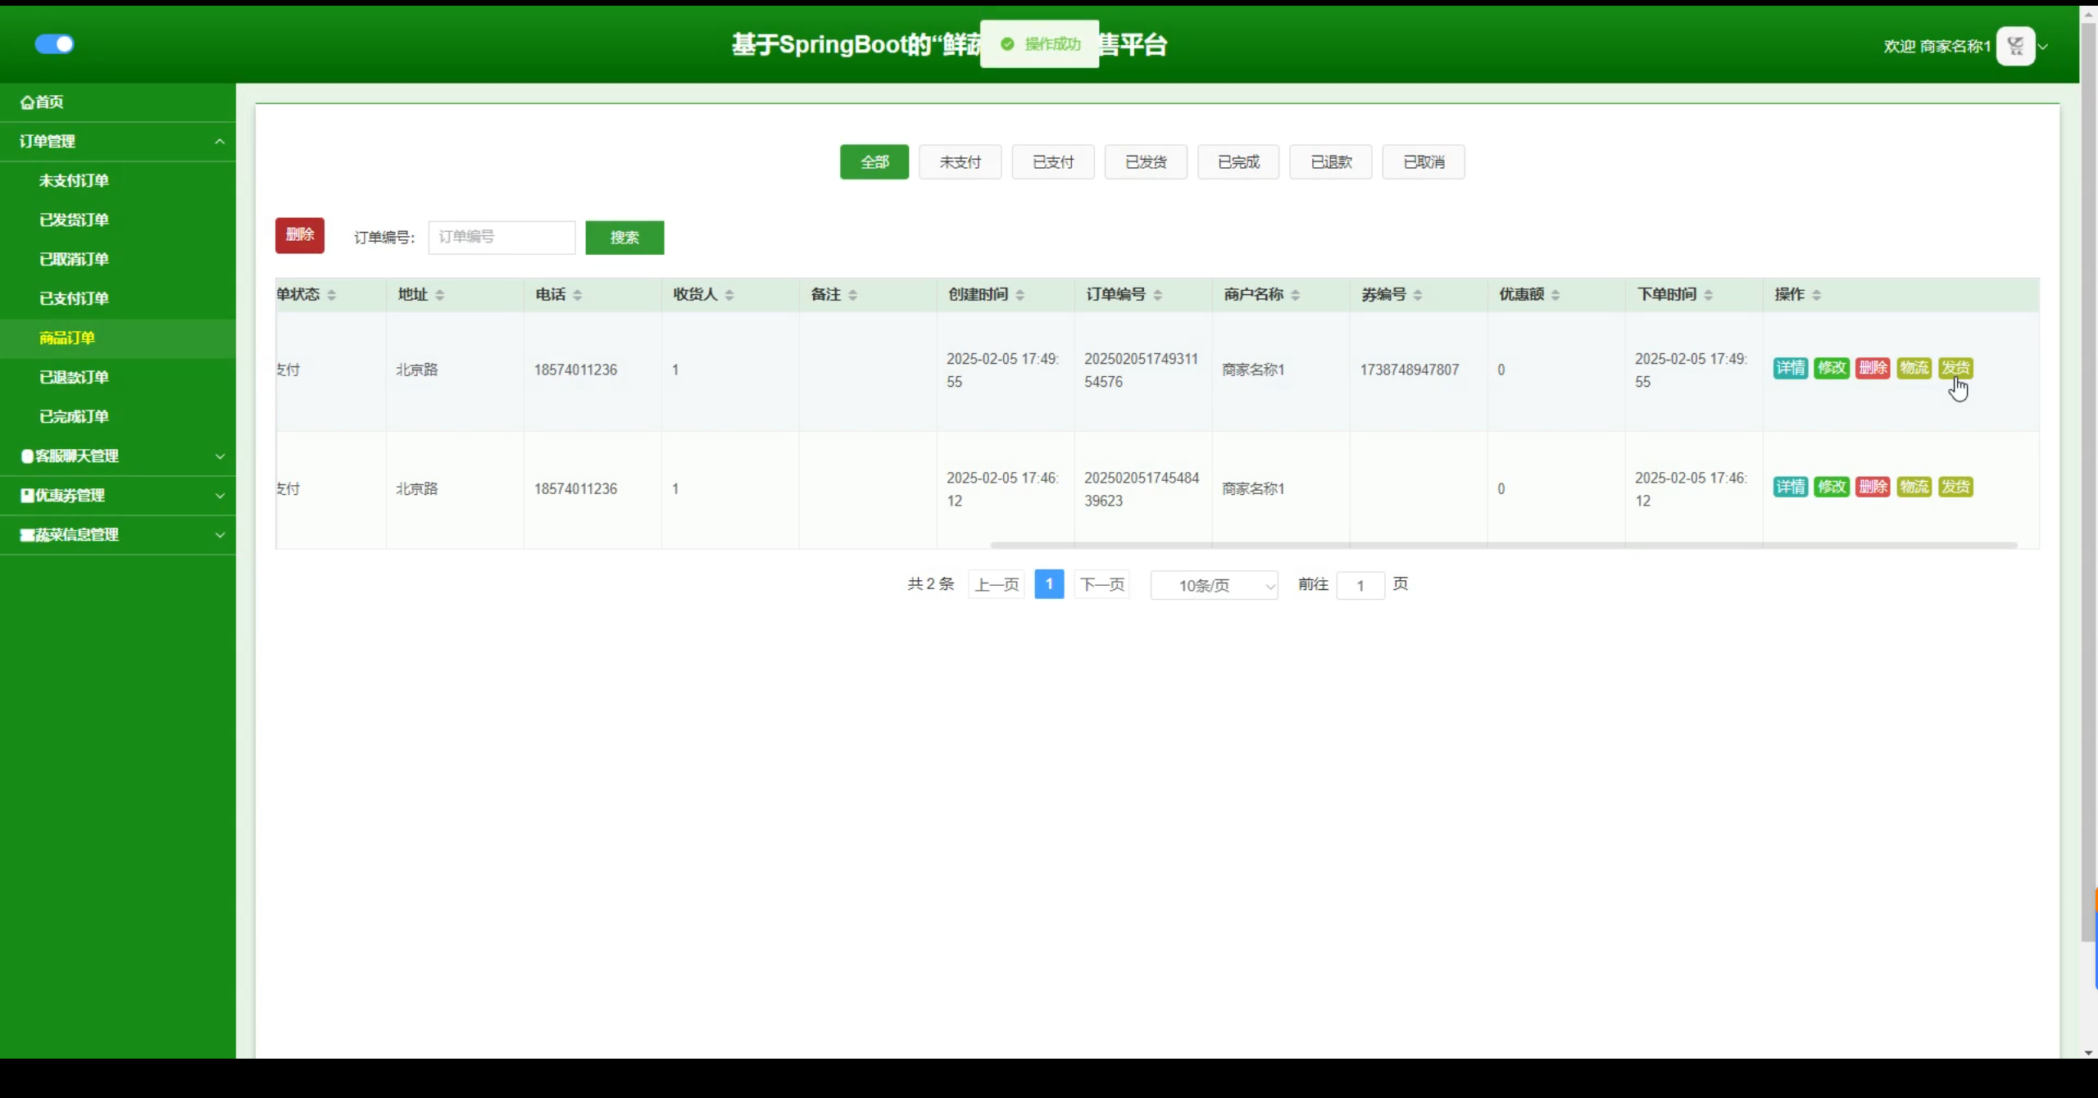
Task: Click the table's horizontal scrollbar
Action: coord(1502,545)
